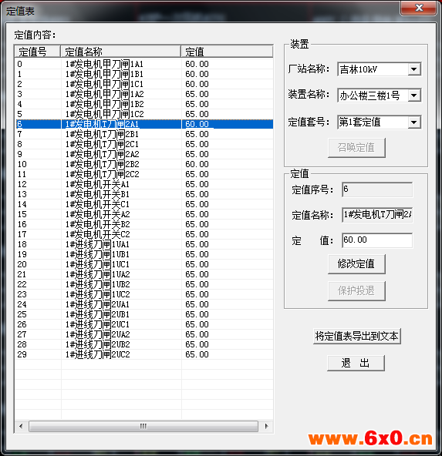Select row 29 named 1#进线刀闸2UC2
442x456 pixels.
pyautogui.click(x=144, y=354)
